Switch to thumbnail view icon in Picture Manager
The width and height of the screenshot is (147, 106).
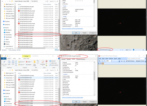[x=99, y=63]
